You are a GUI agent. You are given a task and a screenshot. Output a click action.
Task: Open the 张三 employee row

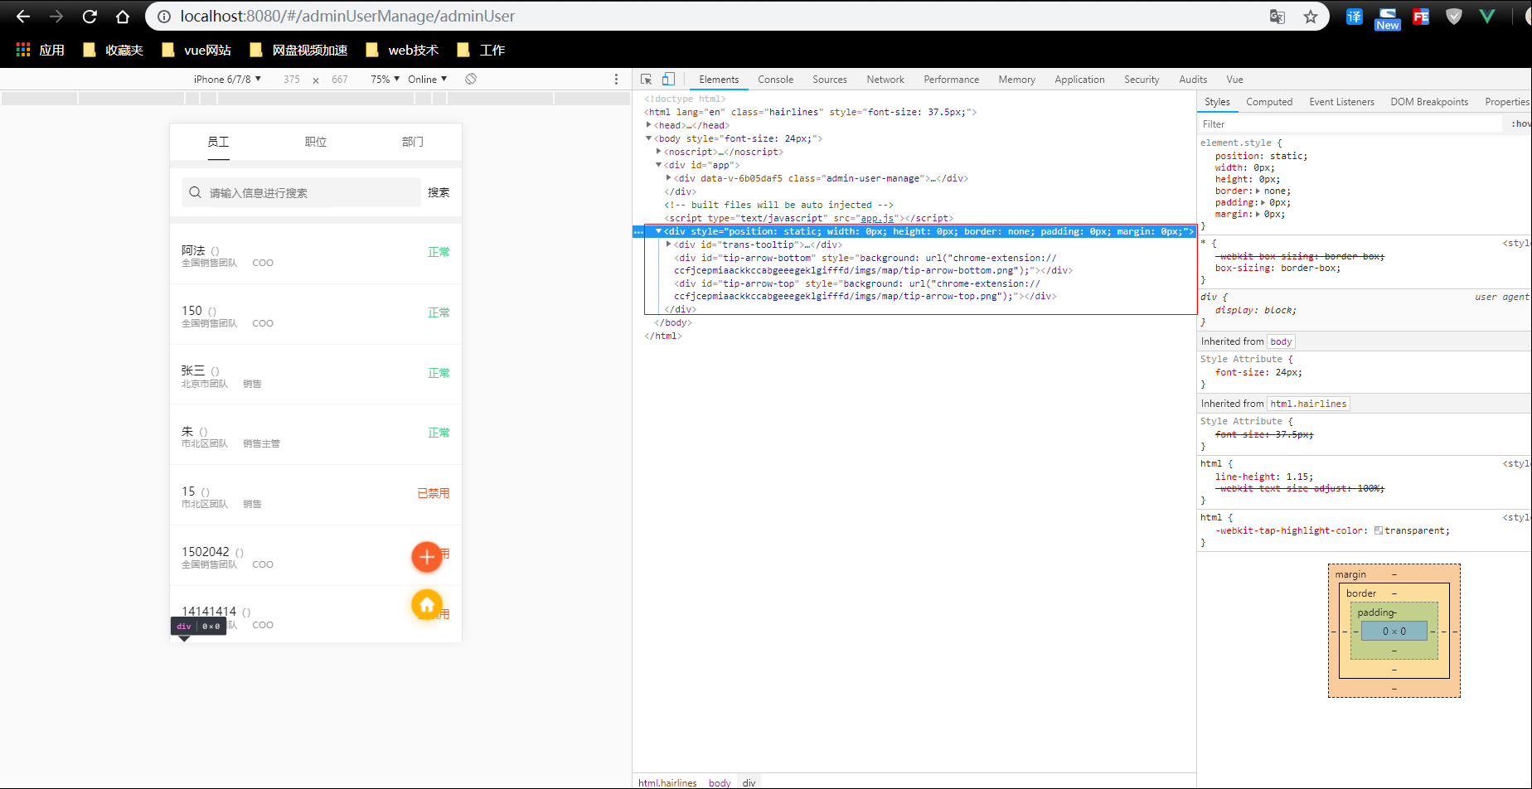pyautogui.click(x=316, y=375)
